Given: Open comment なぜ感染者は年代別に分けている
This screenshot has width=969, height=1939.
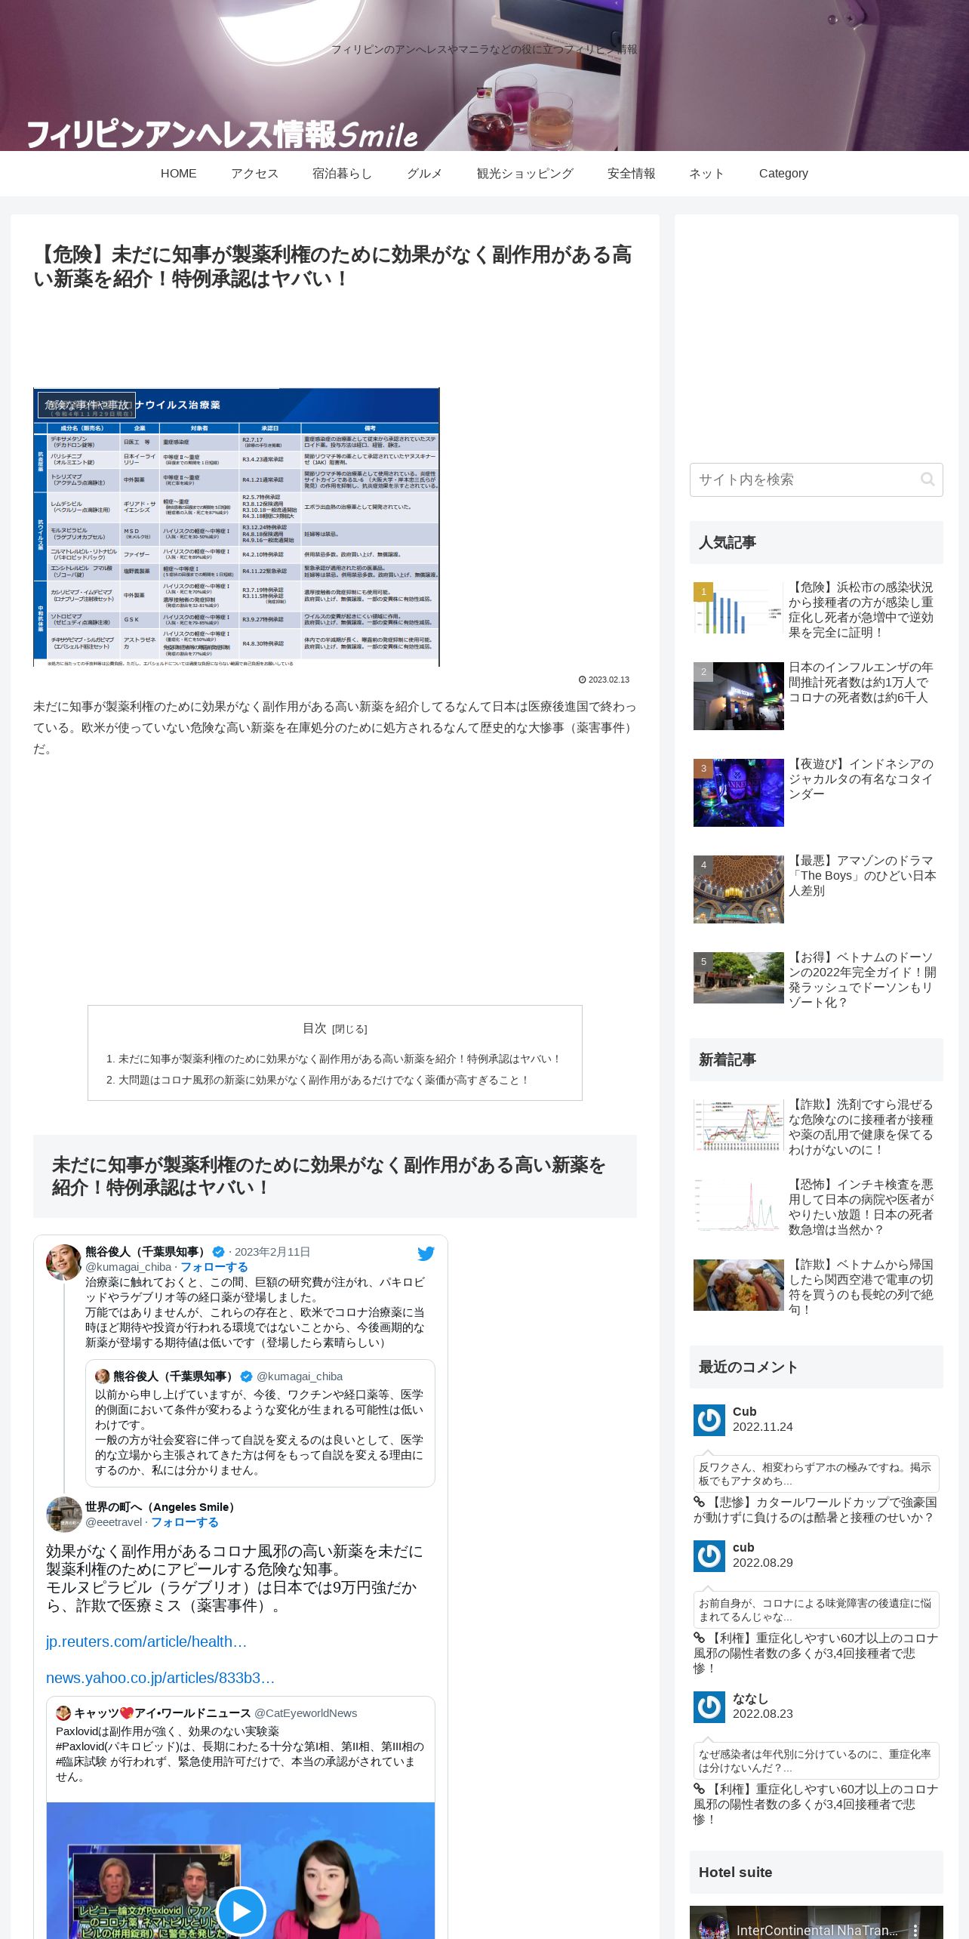Looking at the screenshot, I should (816, 1761).
